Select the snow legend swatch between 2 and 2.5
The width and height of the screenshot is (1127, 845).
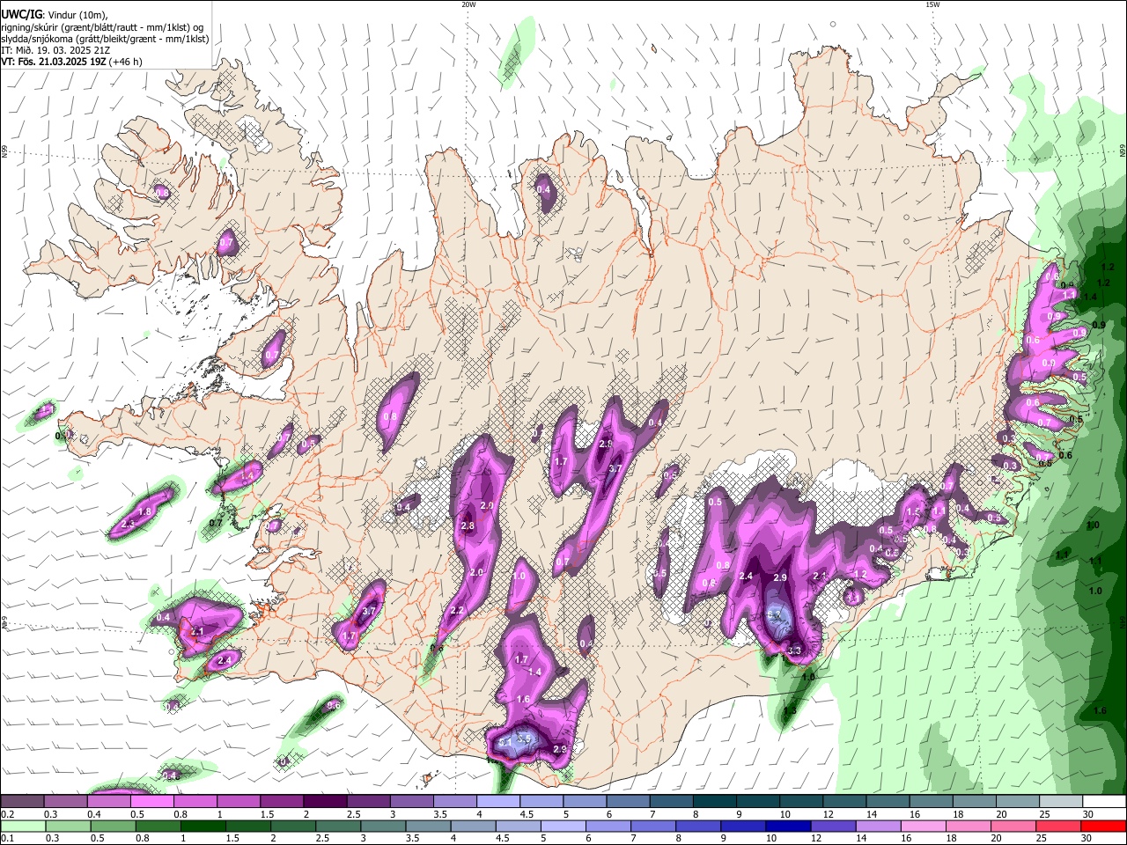(325, 801)
